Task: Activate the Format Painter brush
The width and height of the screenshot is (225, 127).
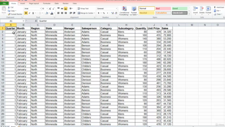Action: click(x=9, y=14)
